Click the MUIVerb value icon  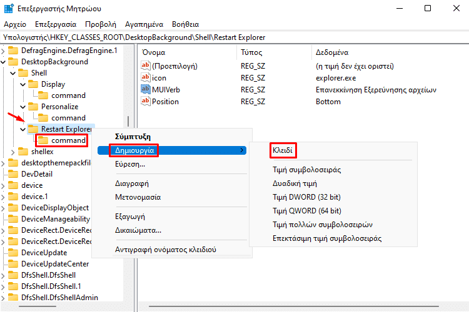146,89
